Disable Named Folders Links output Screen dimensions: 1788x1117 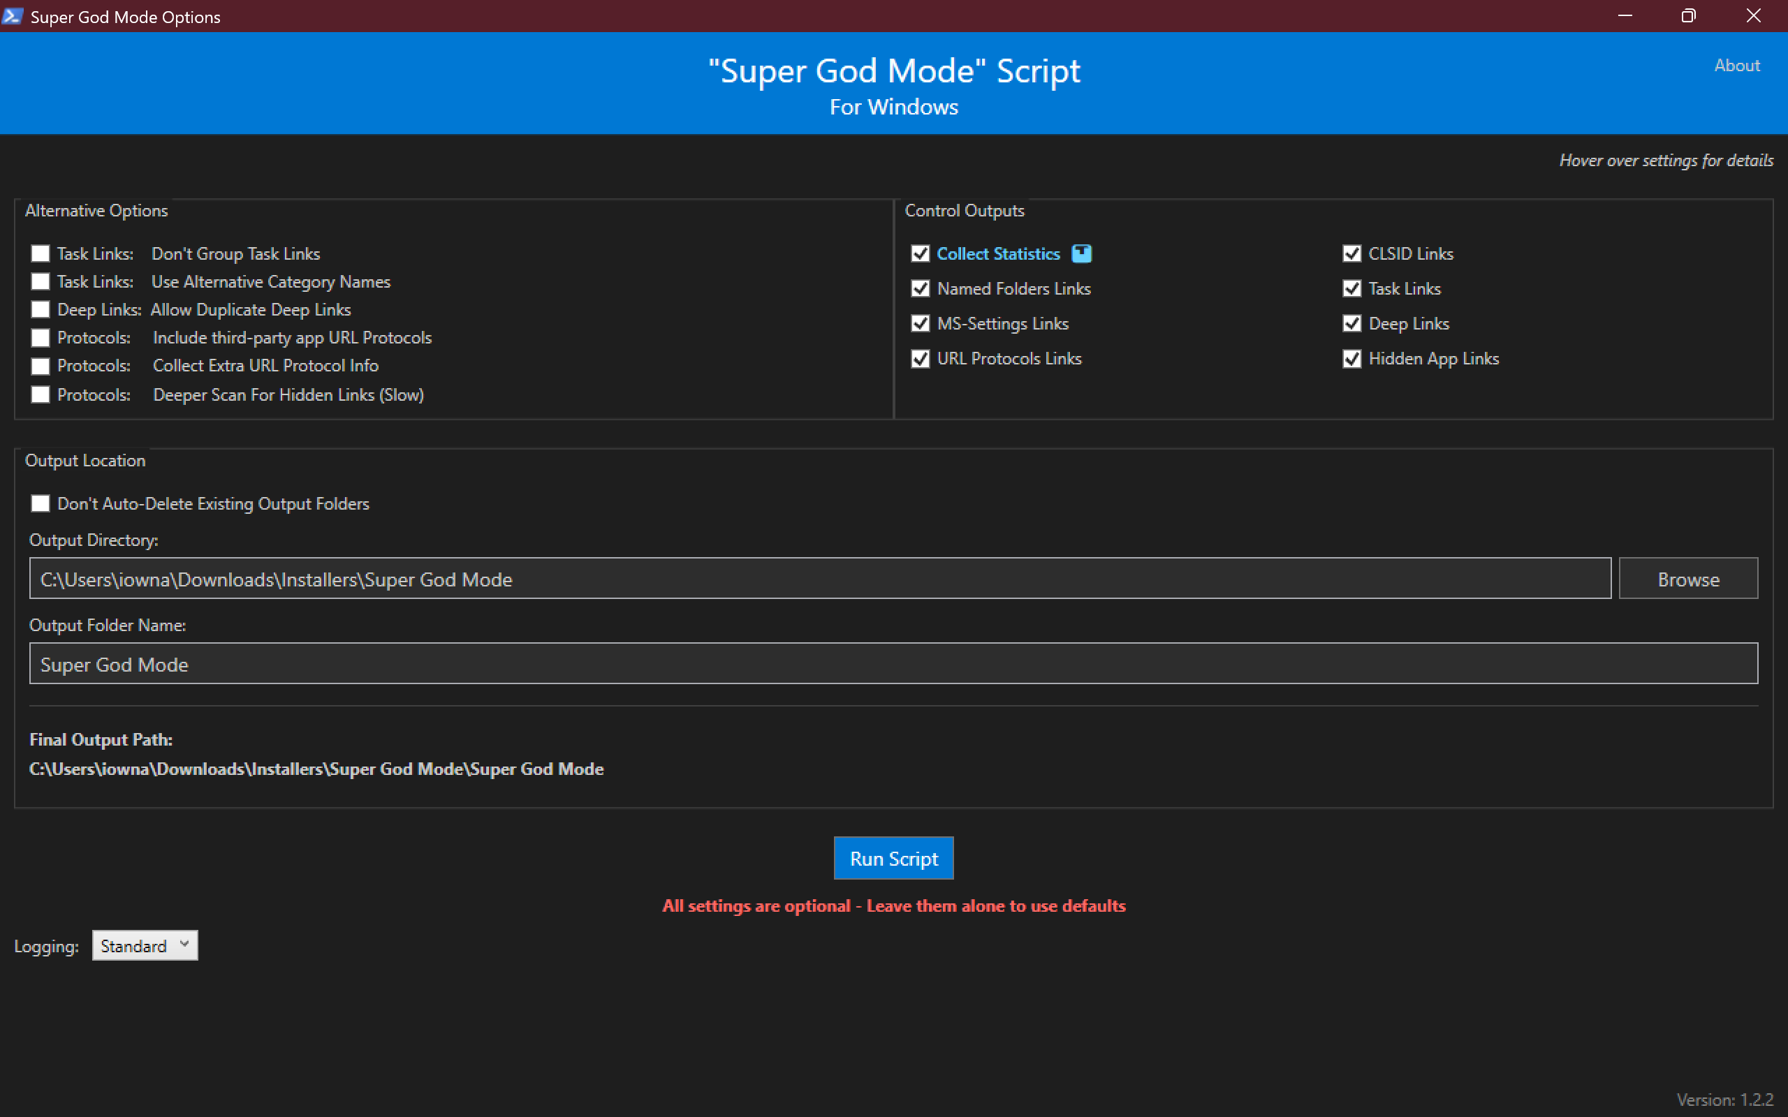tap(920, 288)
